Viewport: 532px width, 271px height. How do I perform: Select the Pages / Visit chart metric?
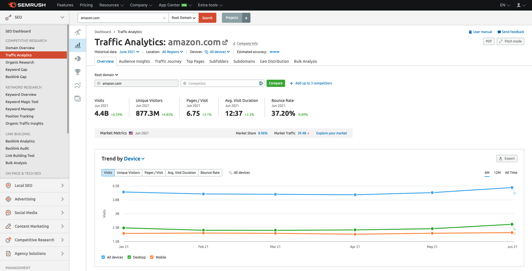(x=154, y=173)
